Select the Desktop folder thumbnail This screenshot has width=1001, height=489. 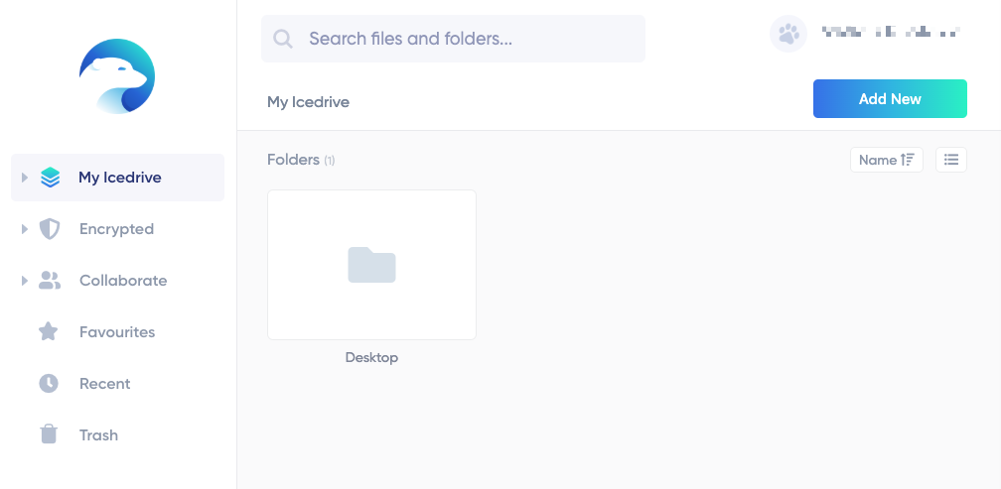371,265
